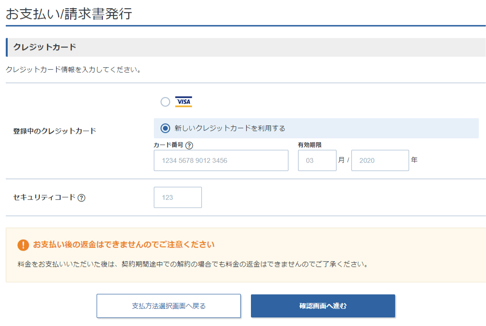
Task: Click the refund notice paragraph starting 料金をお支払い
Action: click(193, 264)
